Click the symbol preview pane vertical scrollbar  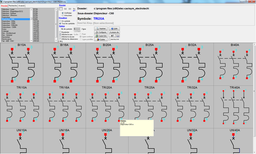pyautogui.click(x=254, y=91)
